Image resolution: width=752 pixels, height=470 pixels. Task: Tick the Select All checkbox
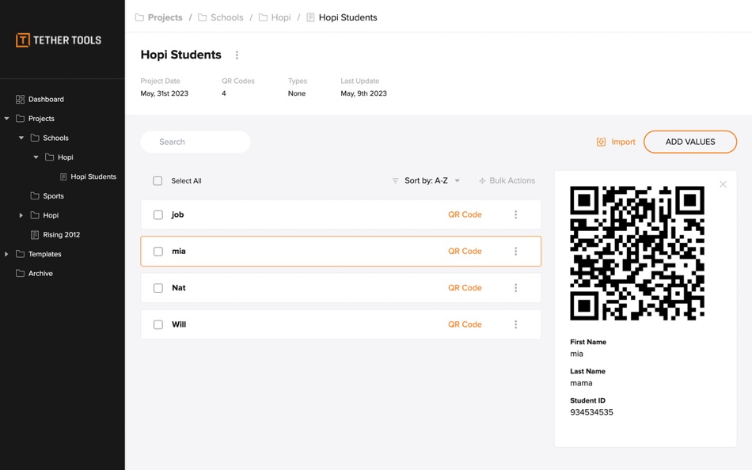pyautogui.click(x=158, y=181)
